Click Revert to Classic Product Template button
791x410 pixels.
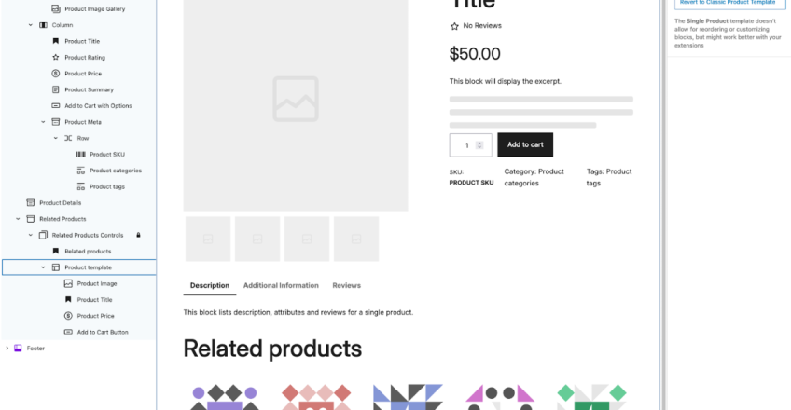[727, 3]
